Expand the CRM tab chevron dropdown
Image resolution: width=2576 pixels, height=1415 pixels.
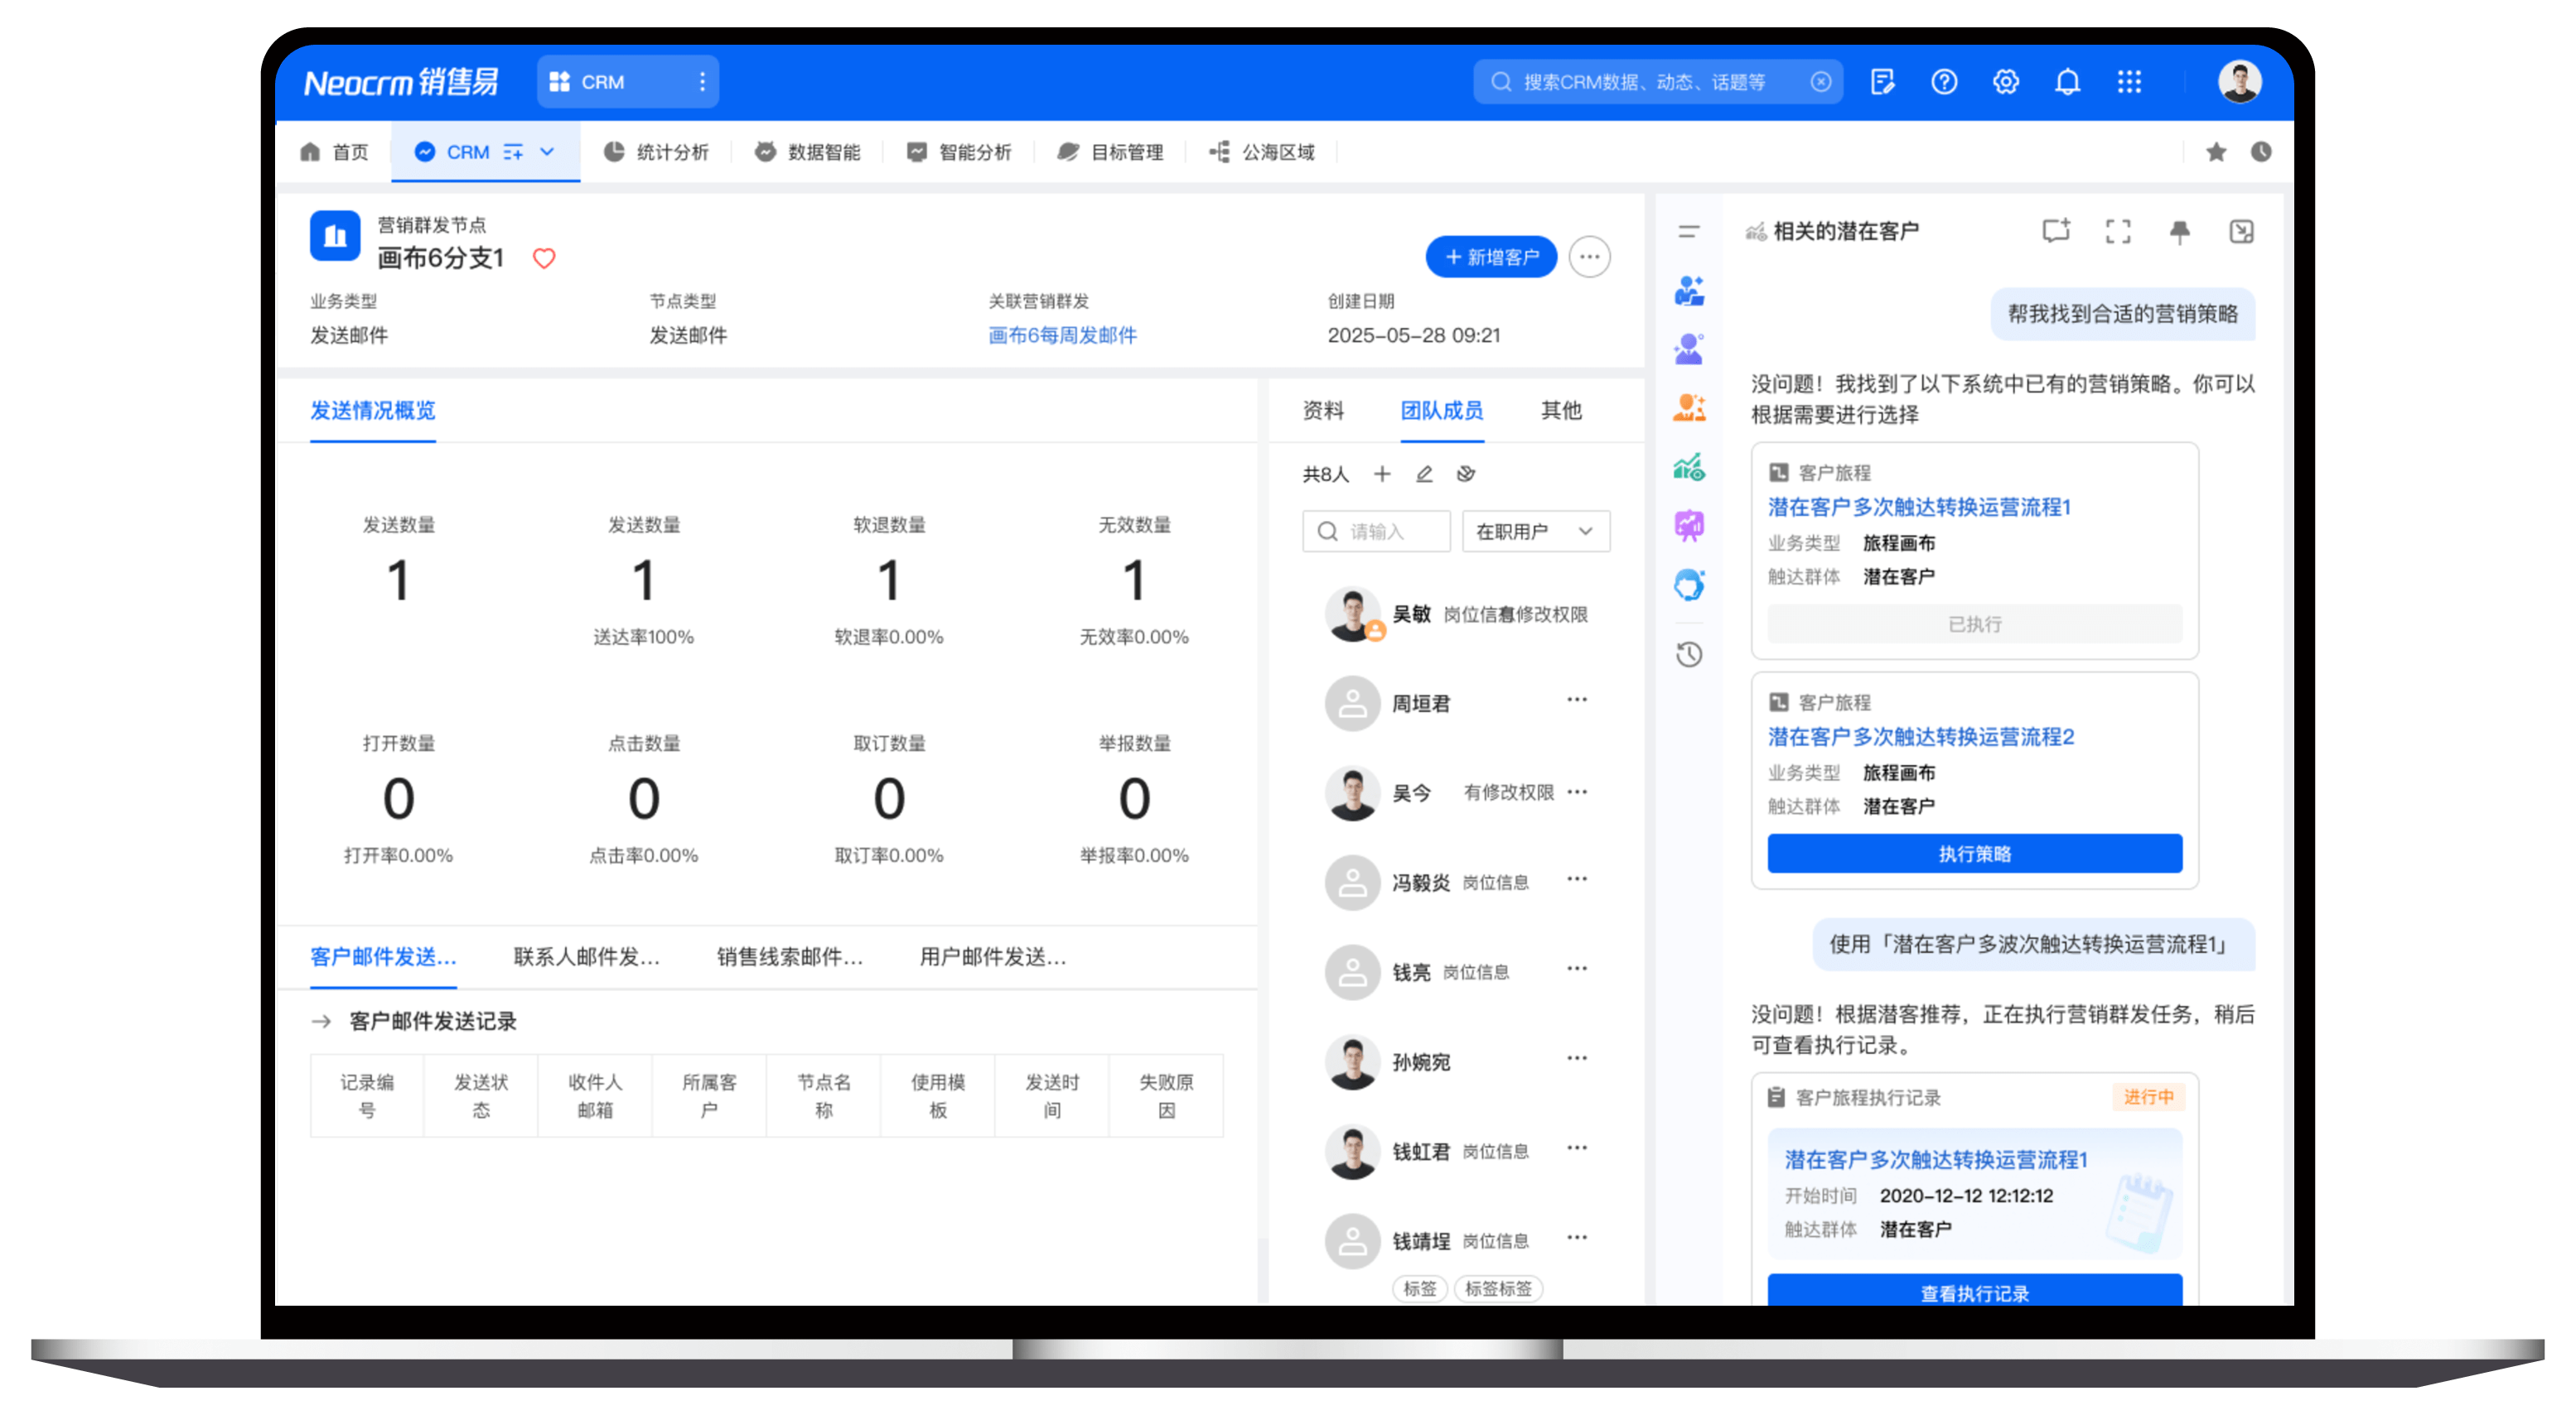[x=547, y=152]
